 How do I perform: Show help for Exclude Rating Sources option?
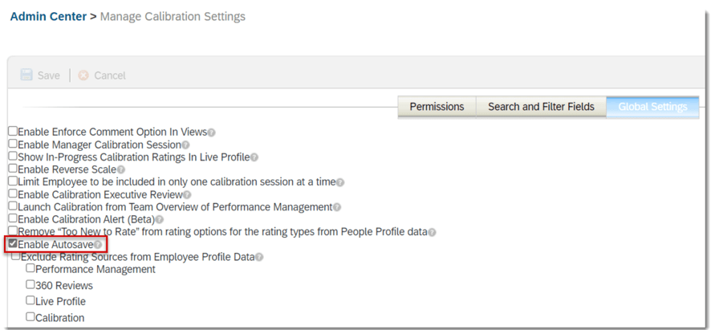259,257
